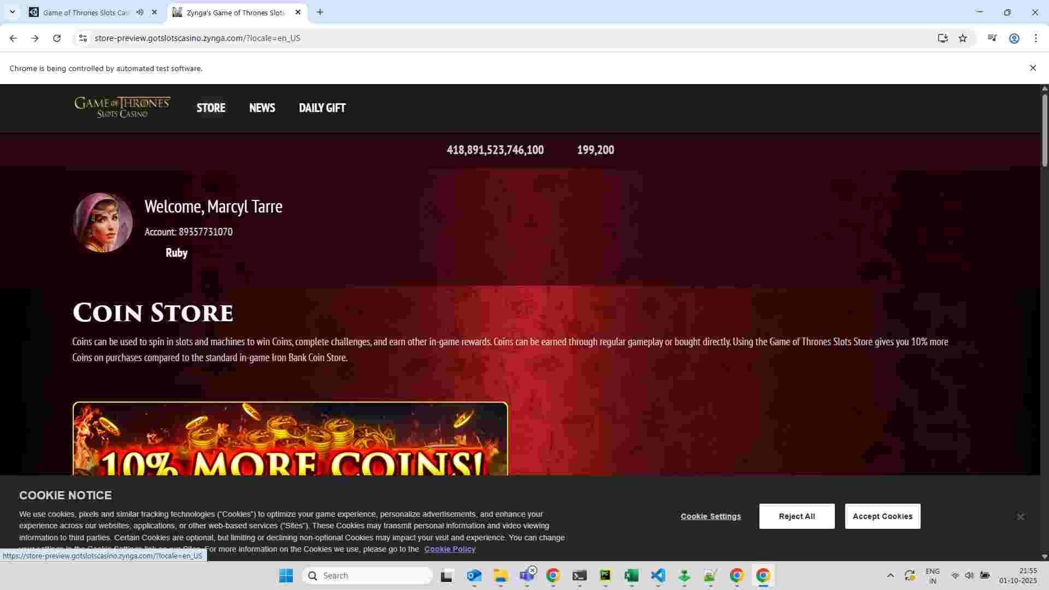1049x590 pixels.
Task: Reload the page
Action: 57,38
